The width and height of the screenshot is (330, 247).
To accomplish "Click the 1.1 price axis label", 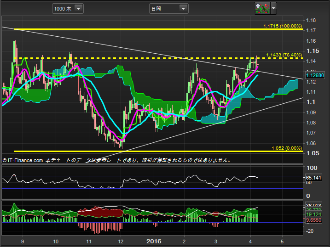I will coord(311,102).
